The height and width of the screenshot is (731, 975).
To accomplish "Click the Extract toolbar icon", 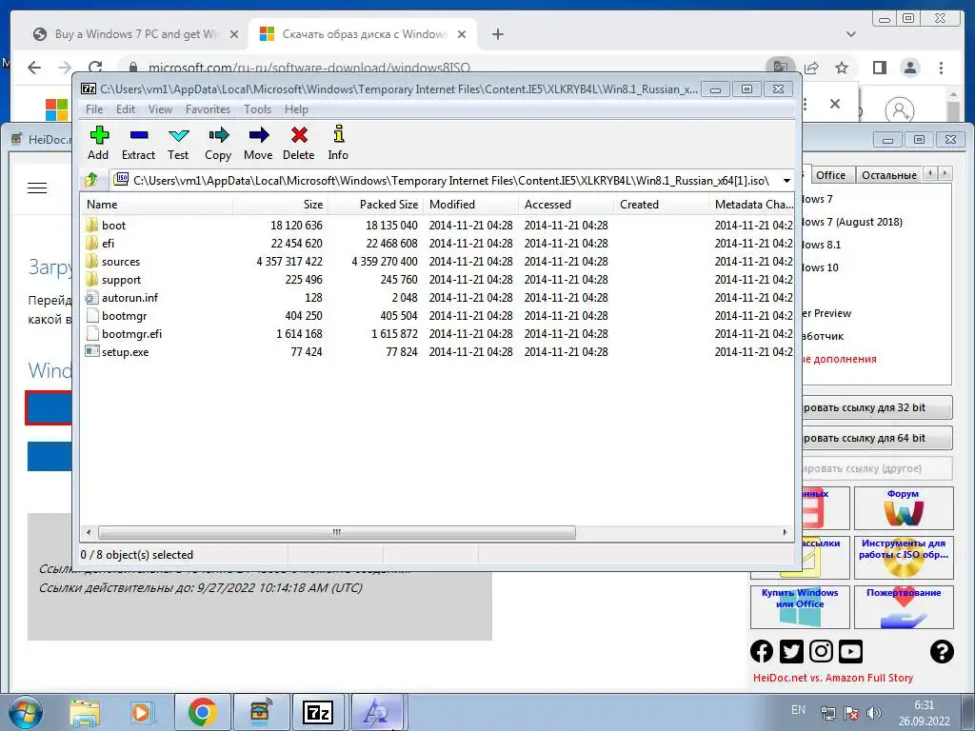I will tap(139, 144).
